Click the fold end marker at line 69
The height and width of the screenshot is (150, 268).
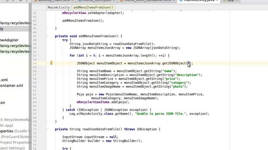click(x=46, y=121)
